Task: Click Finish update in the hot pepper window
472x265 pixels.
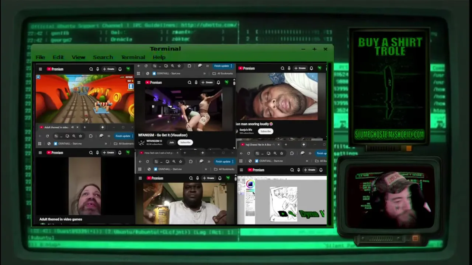Action: [x=223, y=162]
